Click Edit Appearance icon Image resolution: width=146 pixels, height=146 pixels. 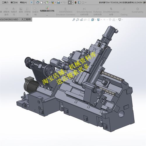click(110, 20)
